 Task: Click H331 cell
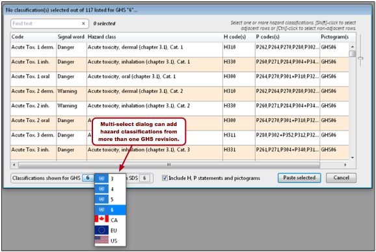point(239,152)
